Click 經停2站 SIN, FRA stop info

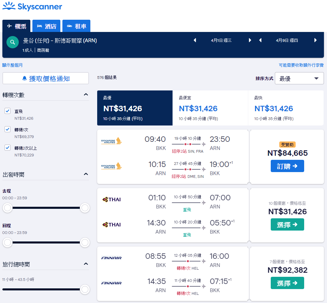tap(188, 151)
